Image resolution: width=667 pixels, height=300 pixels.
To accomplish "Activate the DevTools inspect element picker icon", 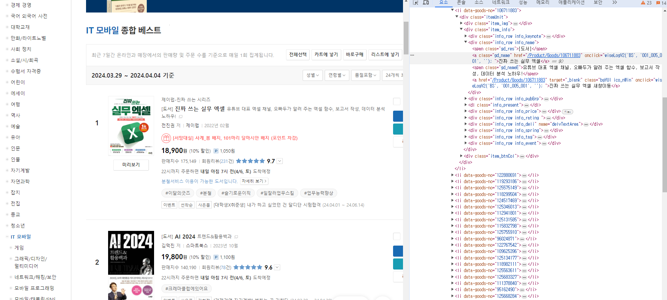I will (415, 3).
